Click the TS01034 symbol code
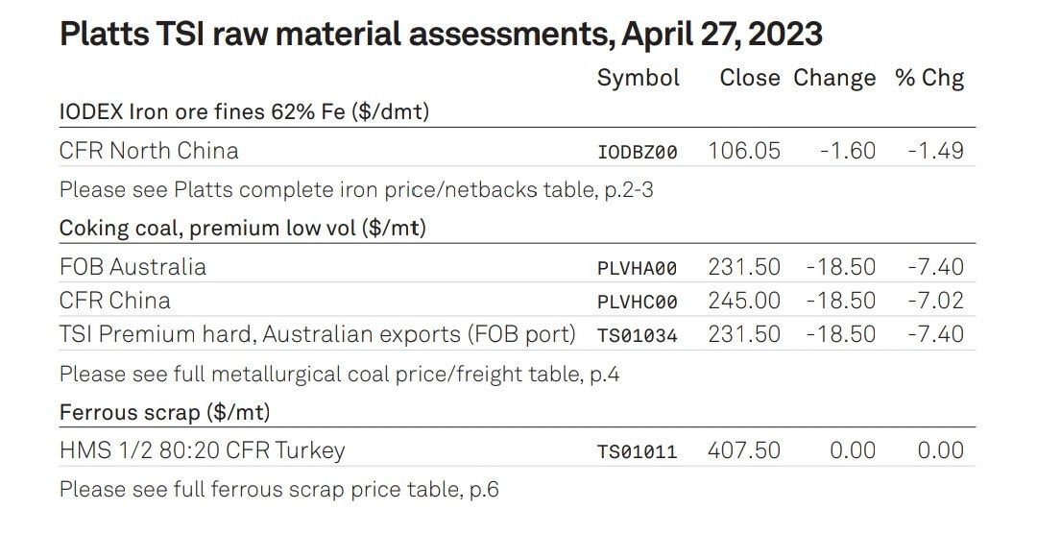Viewport: 1037px width, 534px height. (638, 336)
